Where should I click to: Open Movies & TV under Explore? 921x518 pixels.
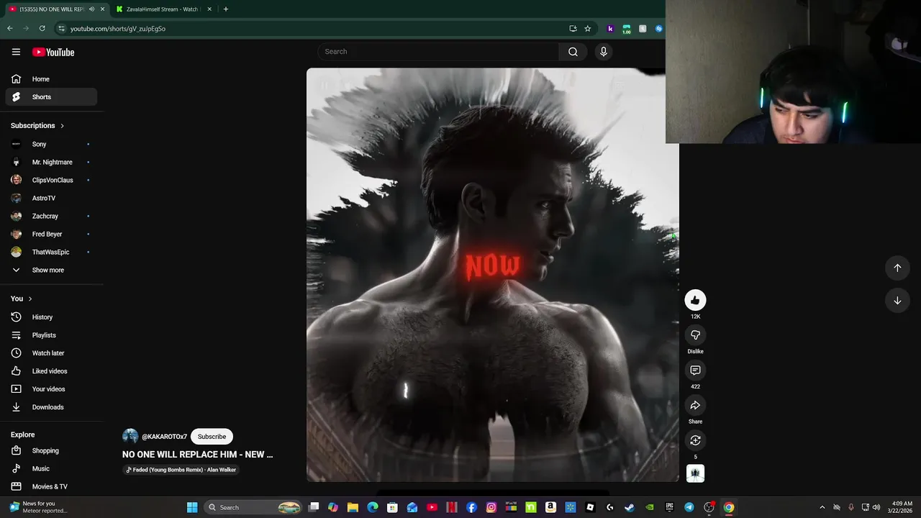coord(51,486)
